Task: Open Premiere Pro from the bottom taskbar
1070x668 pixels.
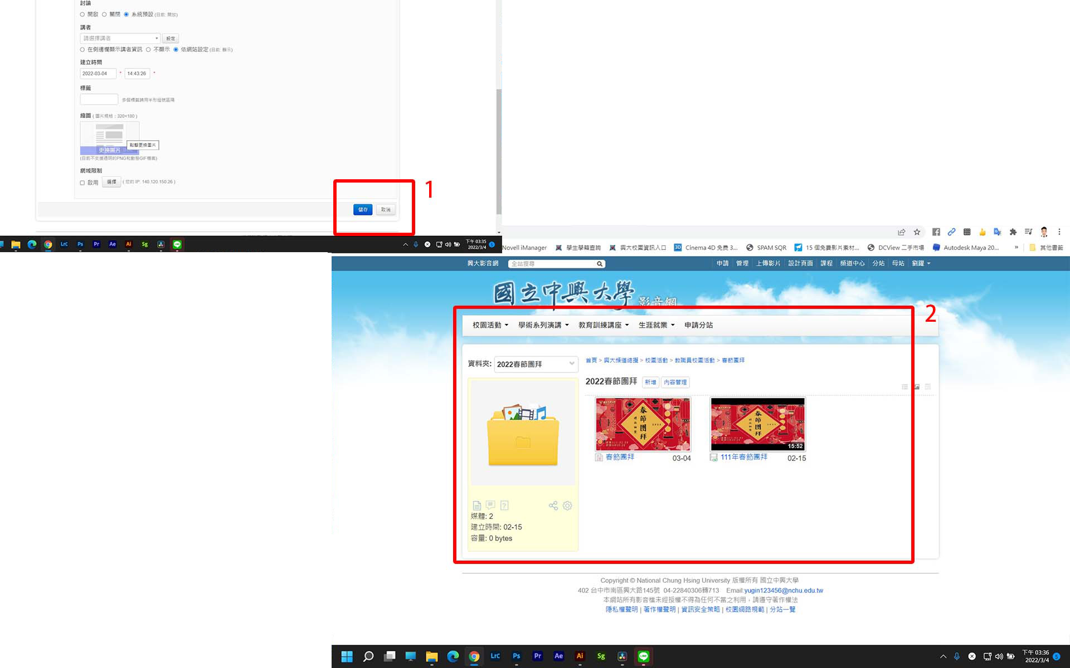Action: click(537, 656)
